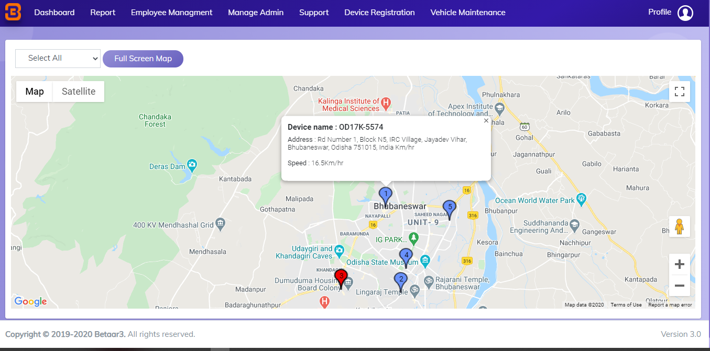Click the Street View pegman icon
Viewport: 710px width, 351px height.
point(680,227)
